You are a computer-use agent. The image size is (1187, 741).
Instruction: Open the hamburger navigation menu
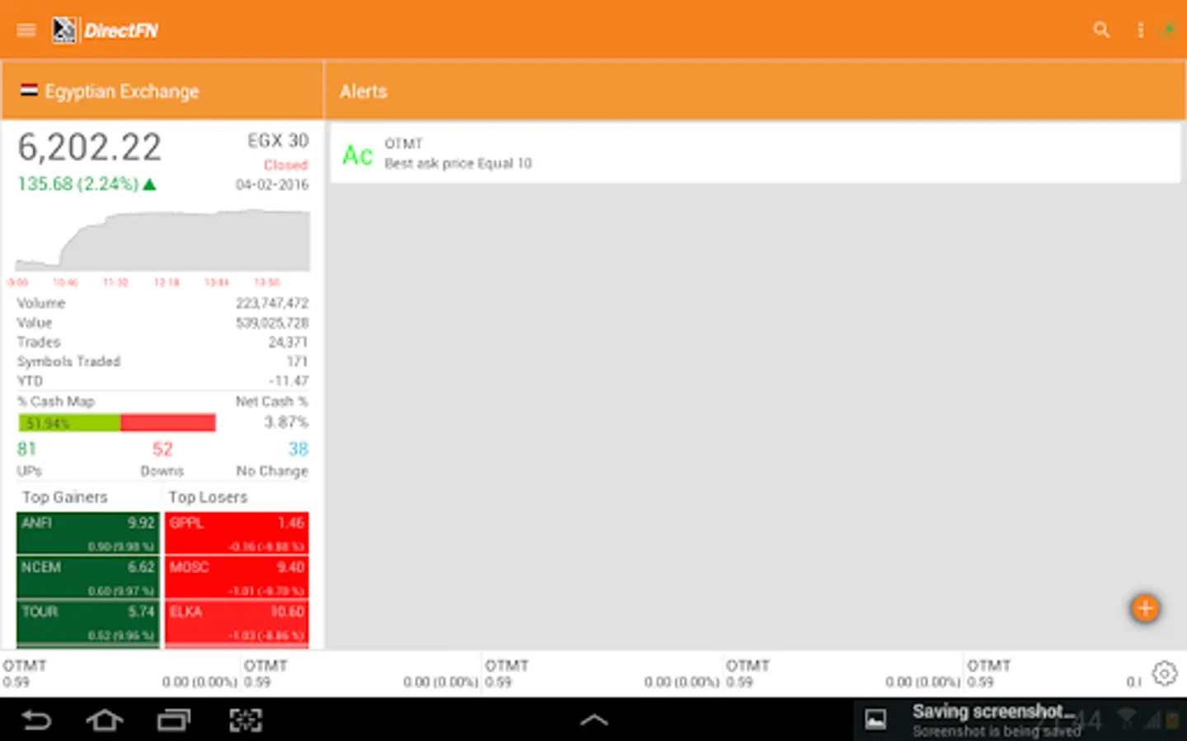[x=26, y=30]
